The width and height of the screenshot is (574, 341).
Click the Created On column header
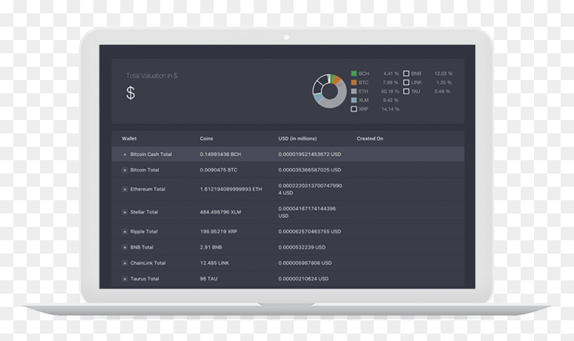pos(370,139)
